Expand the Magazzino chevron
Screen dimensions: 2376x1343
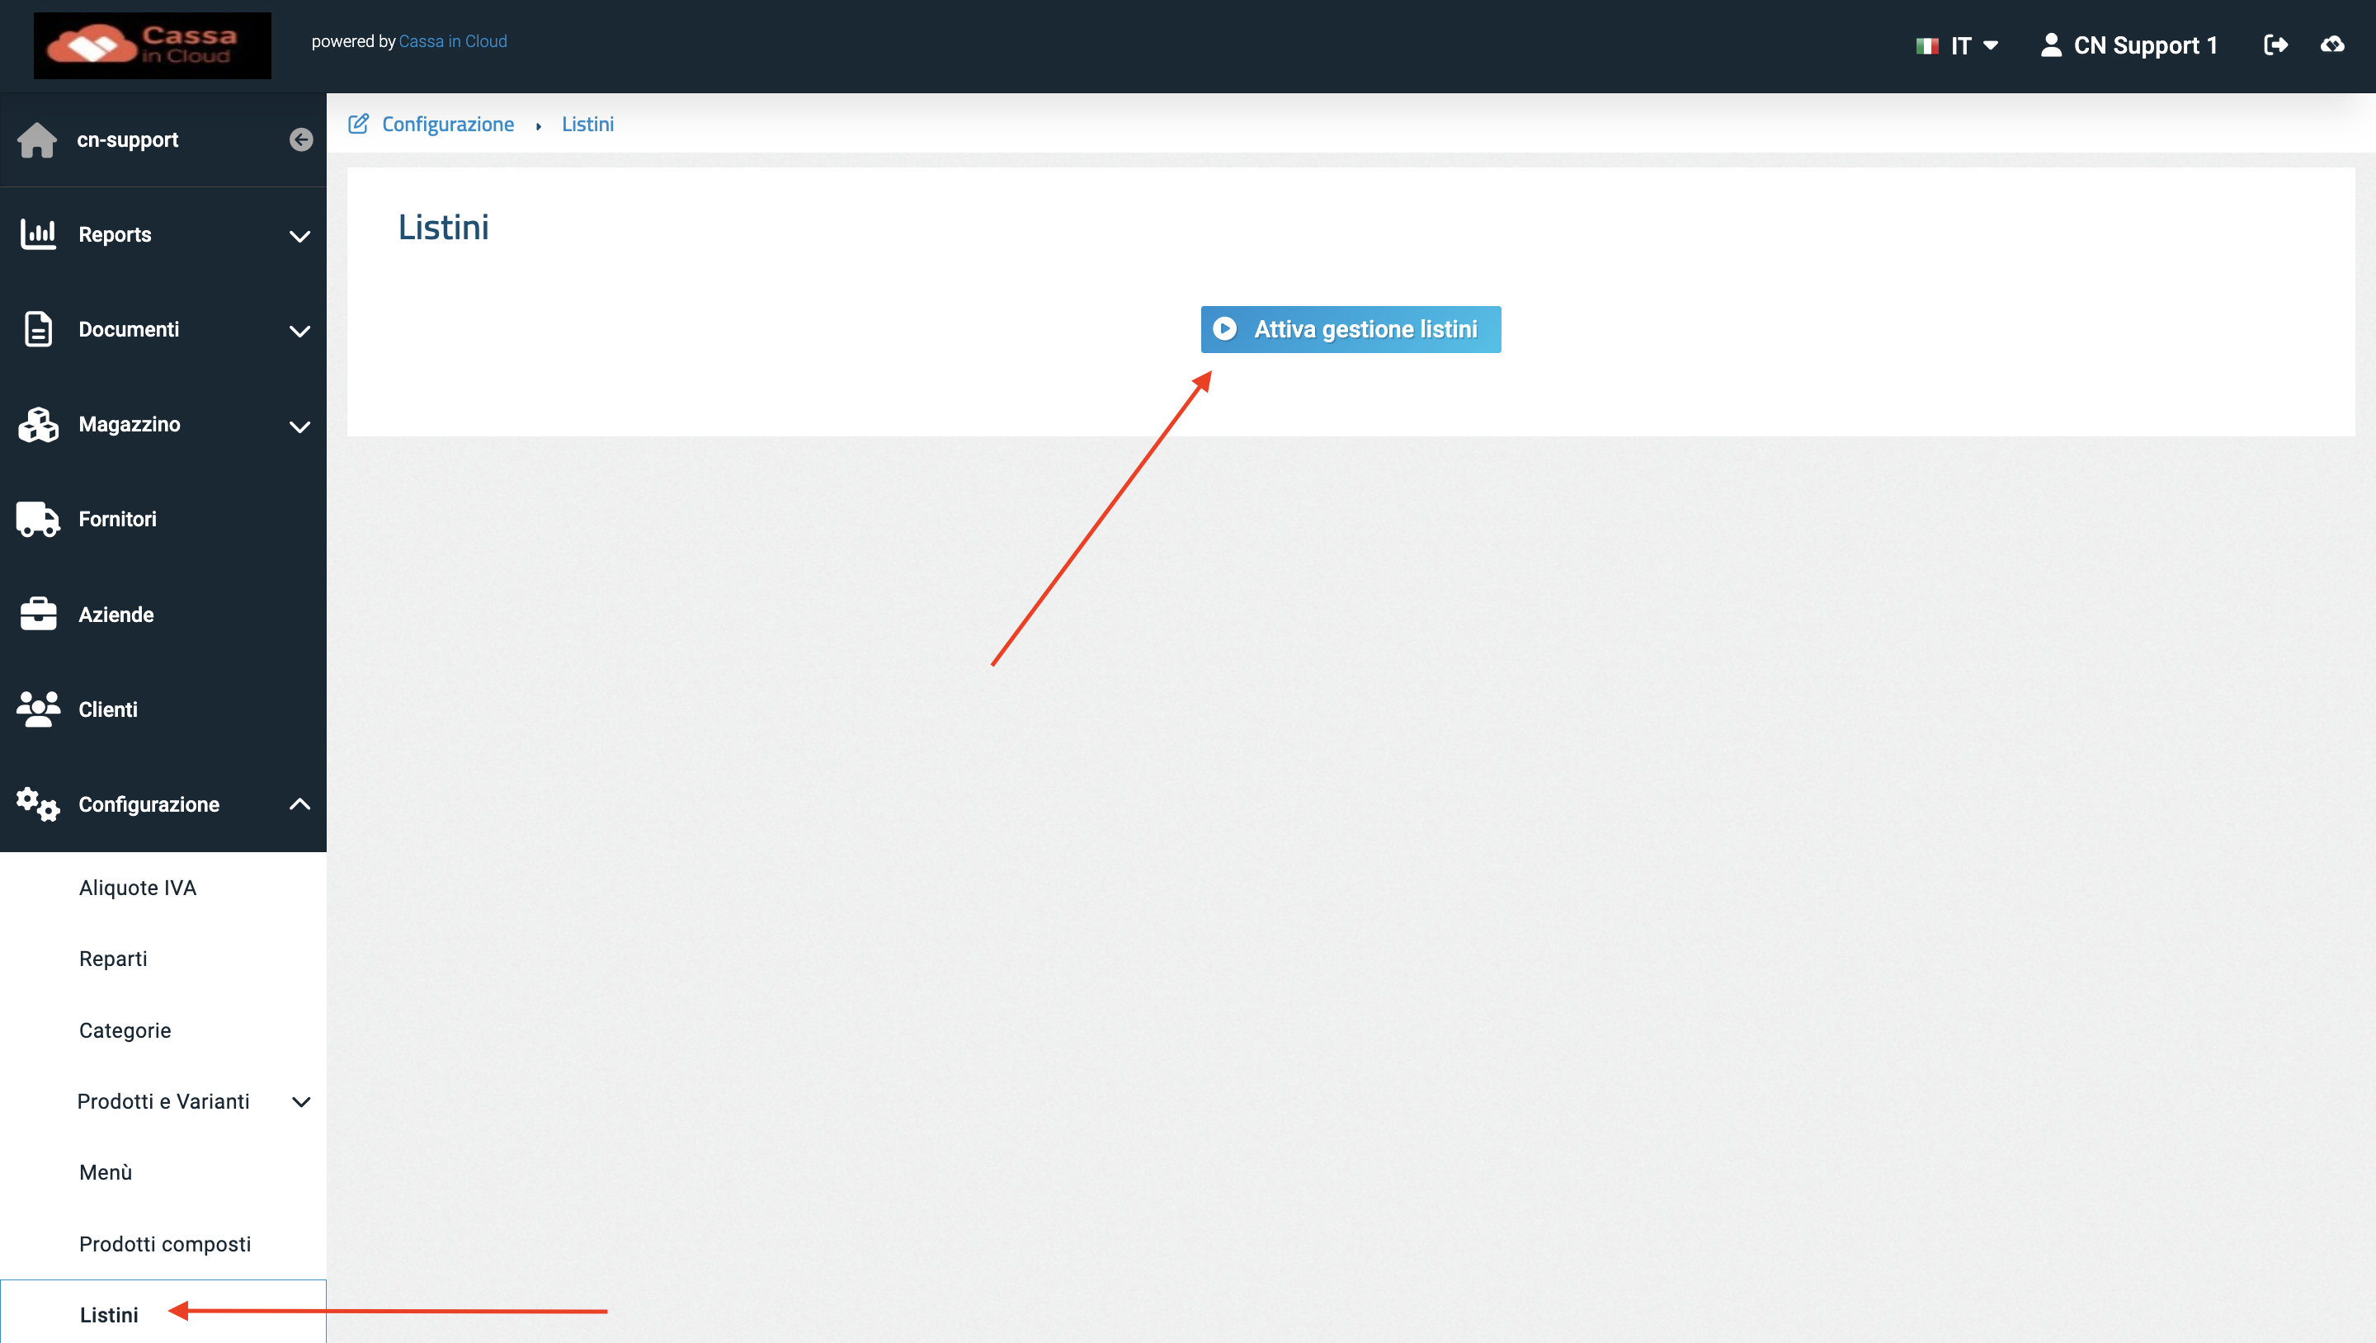[299, 426]
